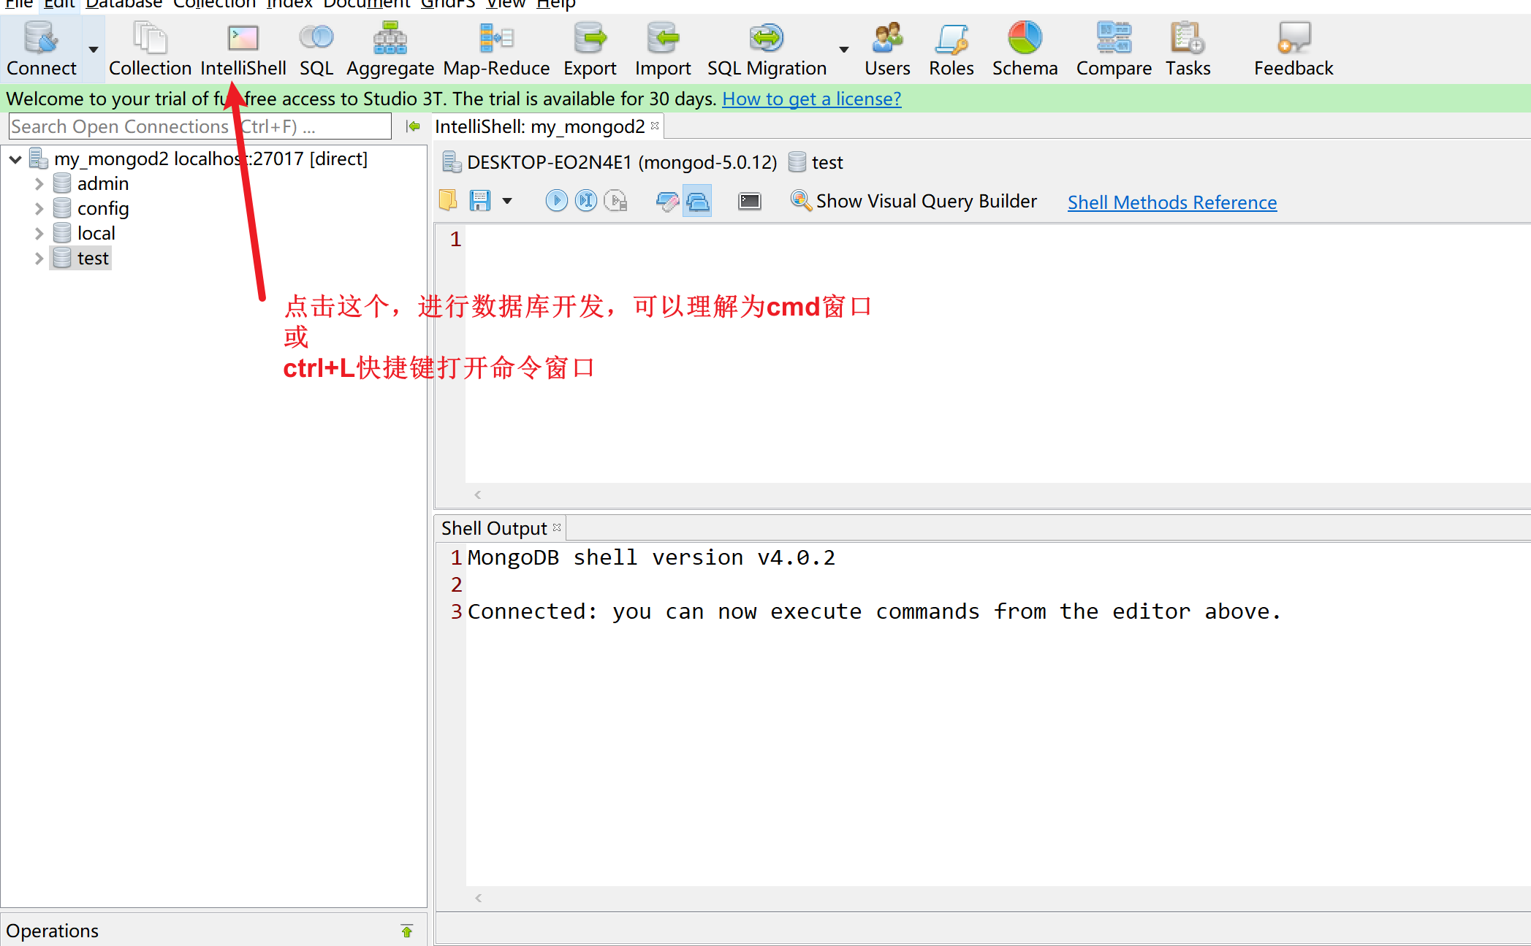Image resolution: width=1531 pixels, height=946 pixels.
Task: Click the Aggregate toolbar icon
Action: coord(390,47)
